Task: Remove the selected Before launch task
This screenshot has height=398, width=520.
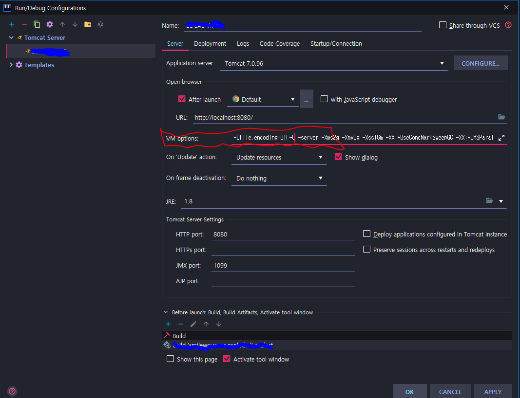Action: tap(181, 324)
